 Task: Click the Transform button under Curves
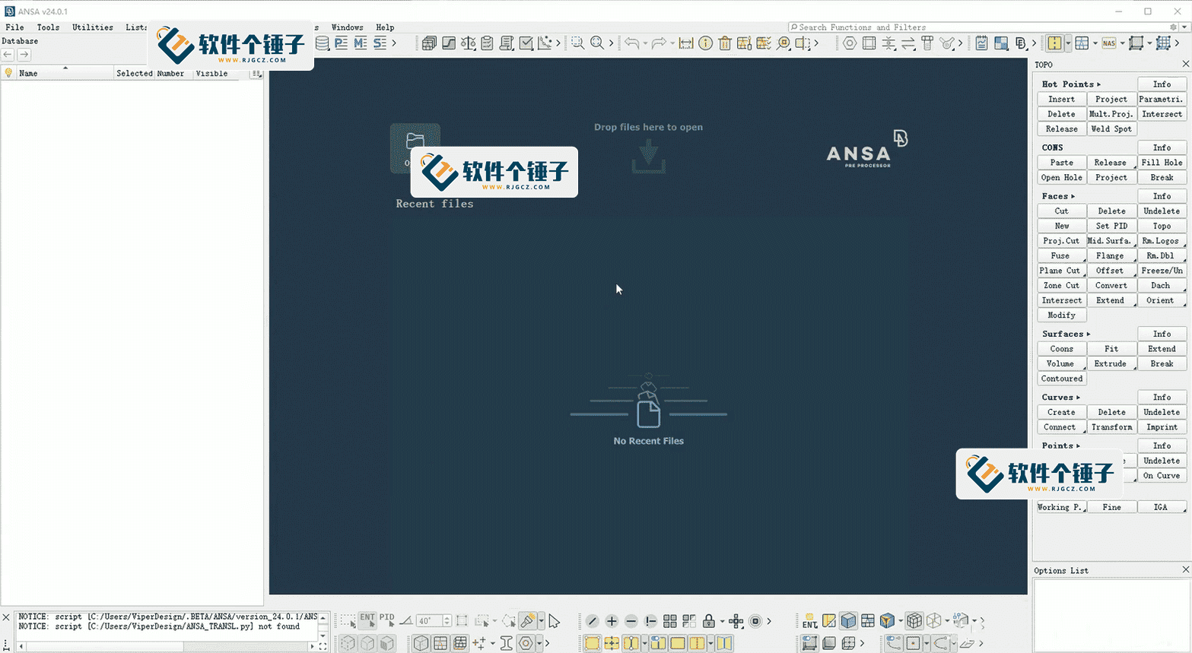click(1111, 427)
